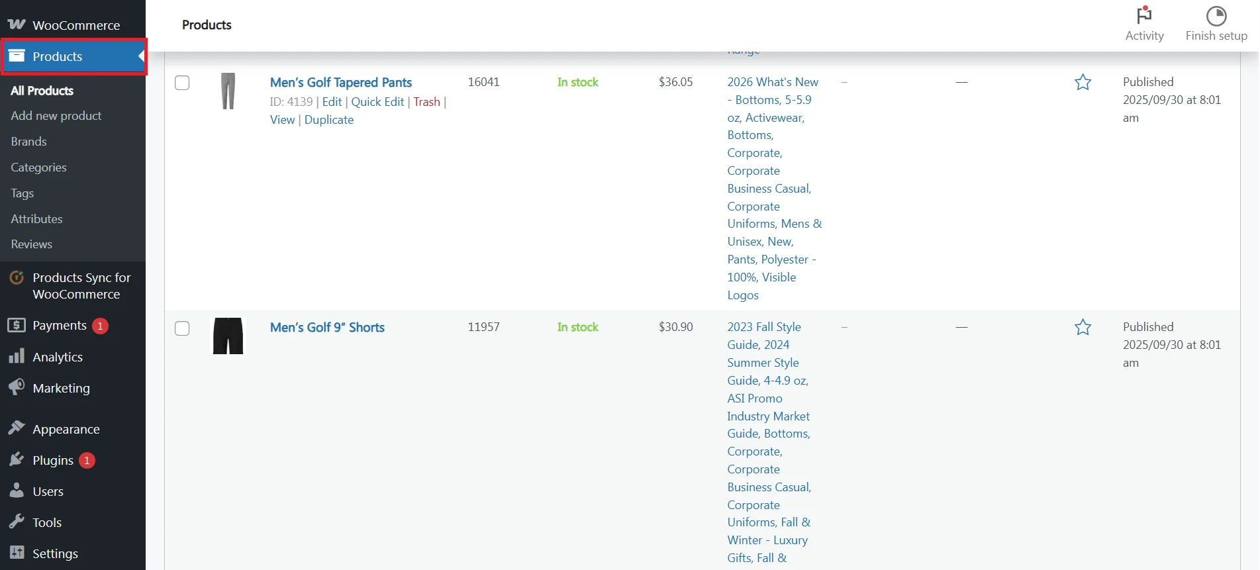Click the Payments notification badge

tap(100, 326)
